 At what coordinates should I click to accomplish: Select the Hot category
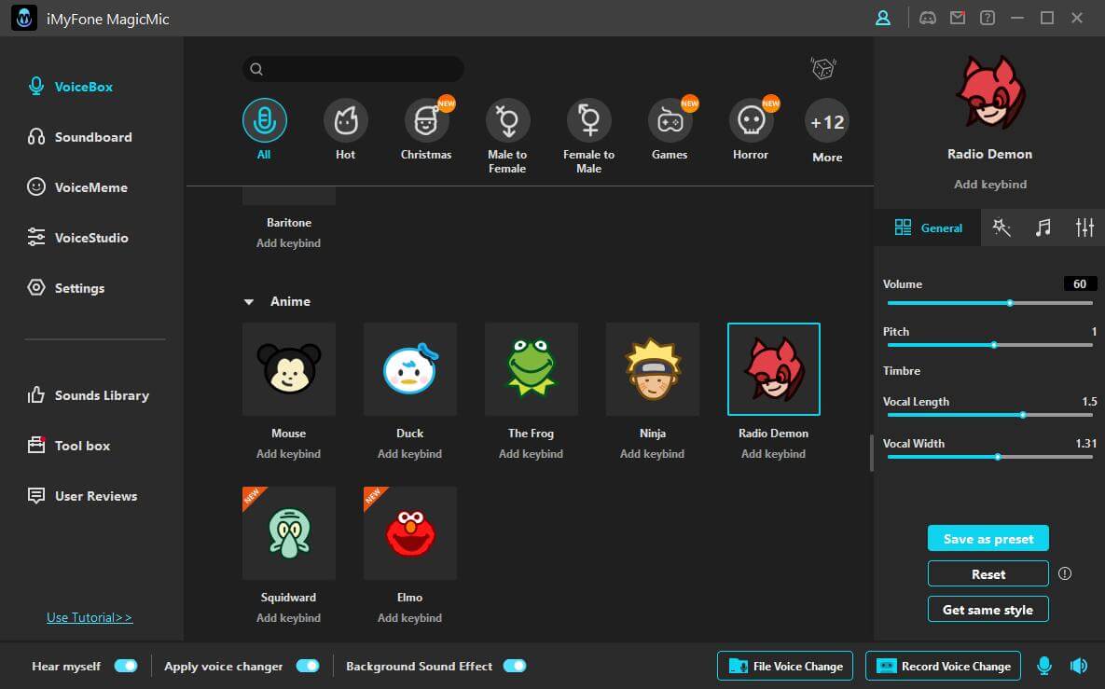click(345, 120)
